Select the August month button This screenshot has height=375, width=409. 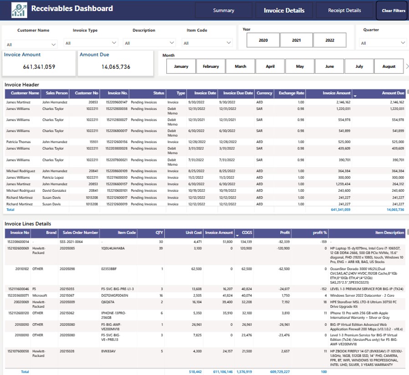(x=389, y=66)
